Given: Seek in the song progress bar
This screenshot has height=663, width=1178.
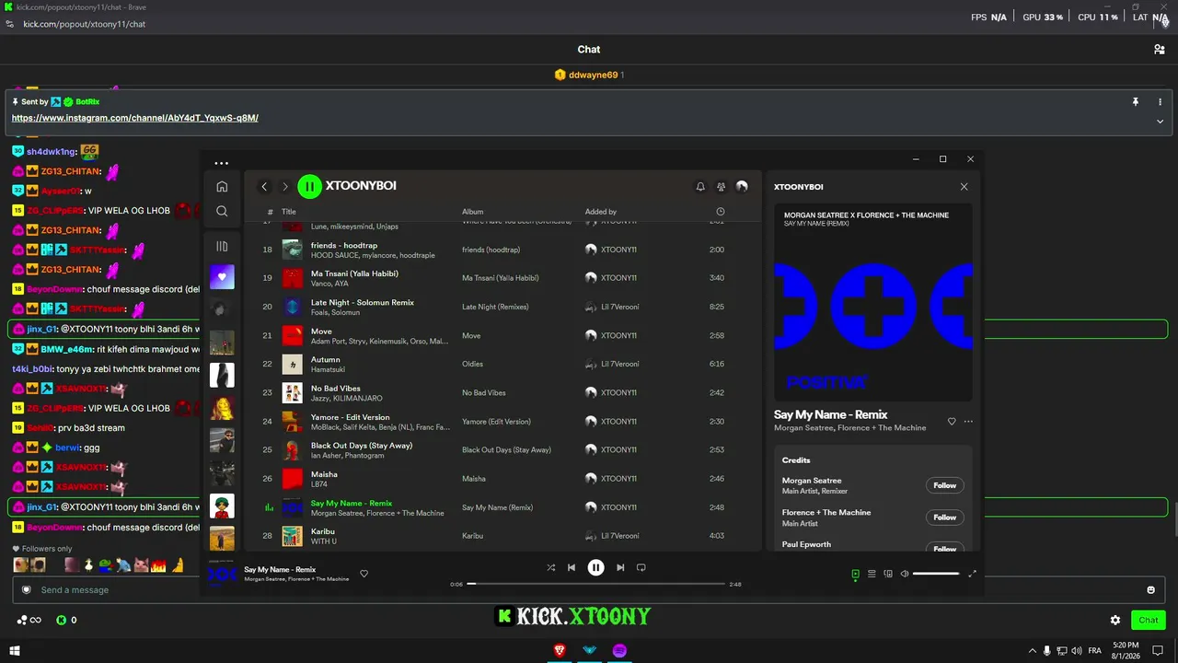Looking at the screenshot, I should tap(596, 584).
